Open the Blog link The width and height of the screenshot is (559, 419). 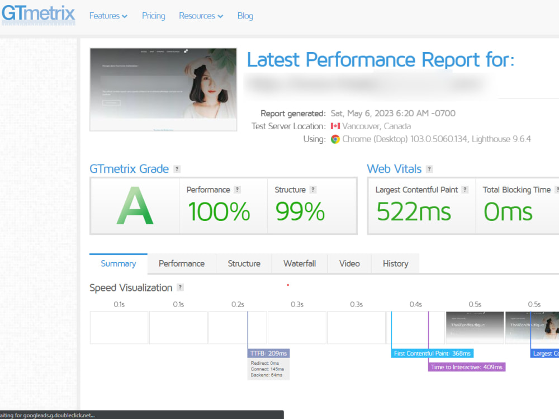click(245, 16)
